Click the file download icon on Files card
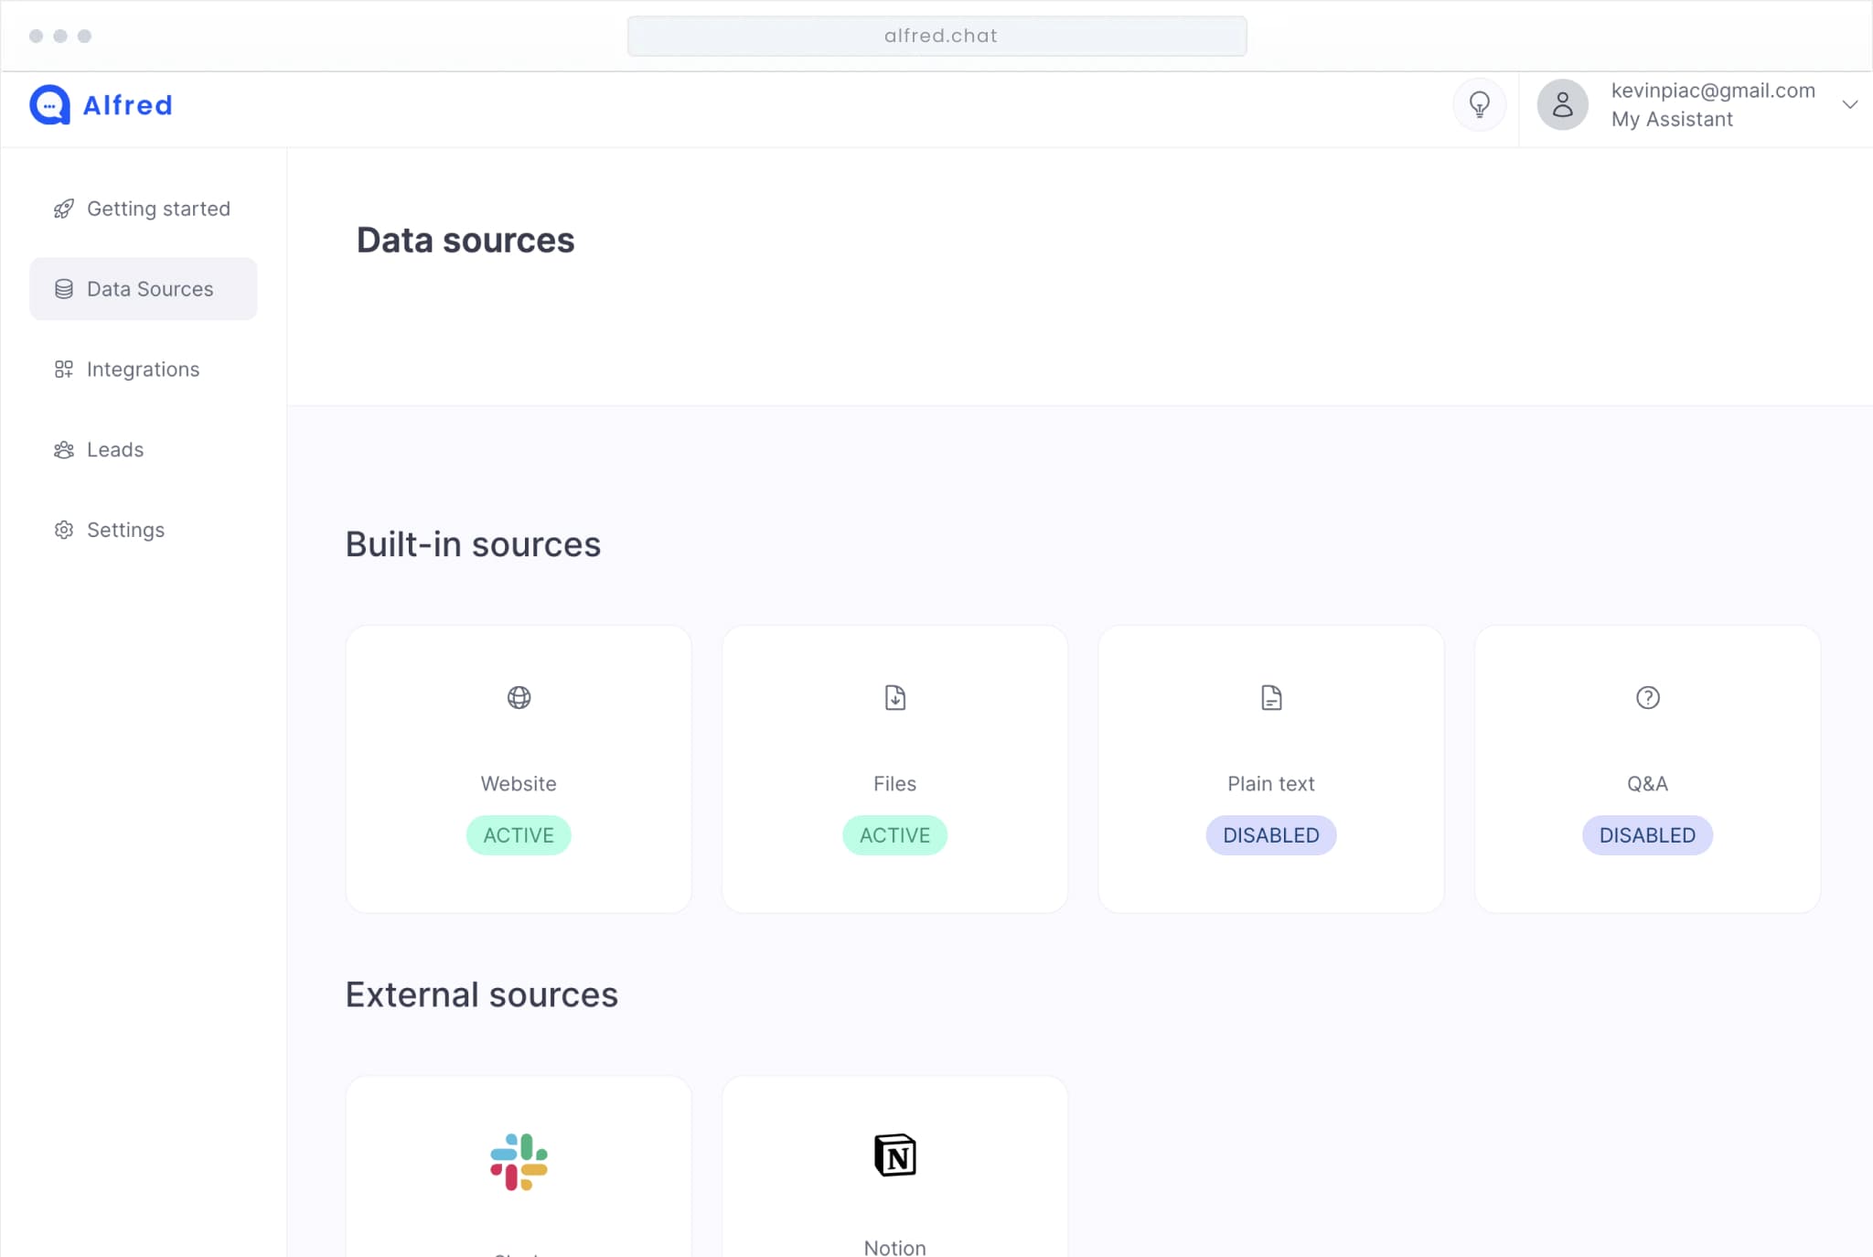The image size is (1873, 1257). coord(894,697)
